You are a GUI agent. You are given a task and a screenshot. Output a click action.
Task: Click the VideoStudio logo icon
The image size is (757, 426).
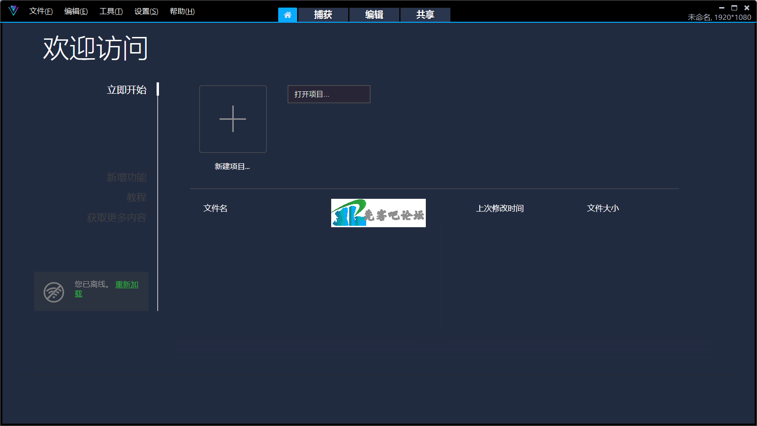[13, 10]
